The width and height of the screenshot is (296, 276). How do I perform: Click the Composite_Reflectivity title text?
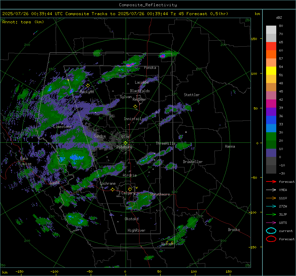coord(148,5)
